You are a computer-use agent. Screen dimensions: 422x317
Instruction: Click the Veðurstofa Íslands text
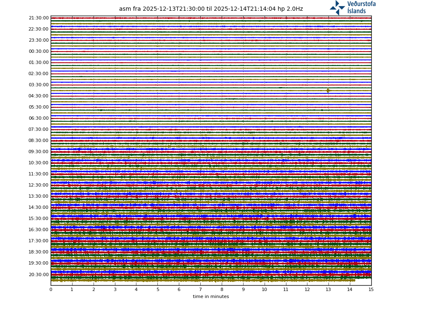click(x=361, y=7)
